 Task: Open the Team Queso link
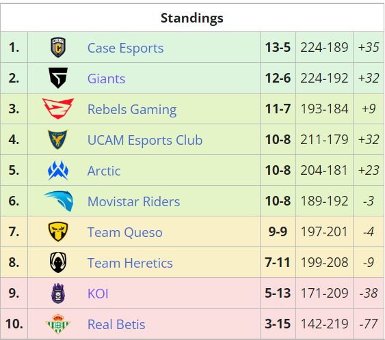(125, 232)
